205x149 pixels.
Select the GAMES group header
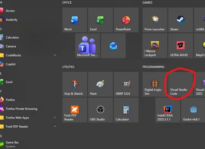click(x=147, y=3)
